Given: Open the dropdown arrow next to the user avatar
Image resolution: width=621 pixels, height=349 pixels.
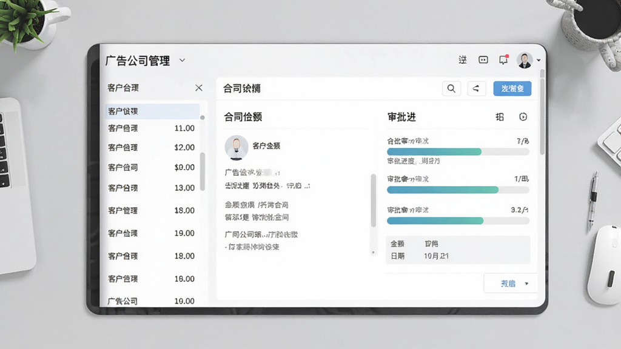Looking at the screenshot, I should [539, 61].
